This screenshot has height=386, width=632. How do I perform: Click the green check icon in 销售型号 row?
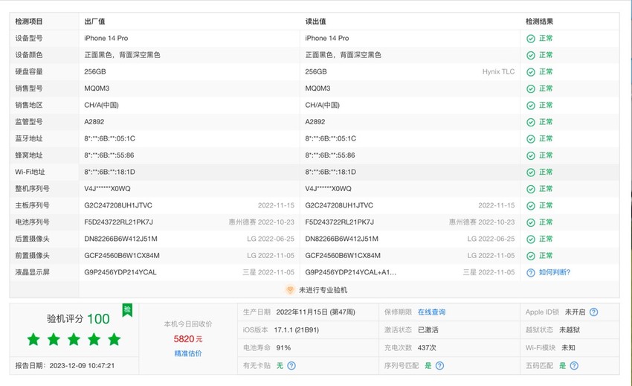[531, 89]
